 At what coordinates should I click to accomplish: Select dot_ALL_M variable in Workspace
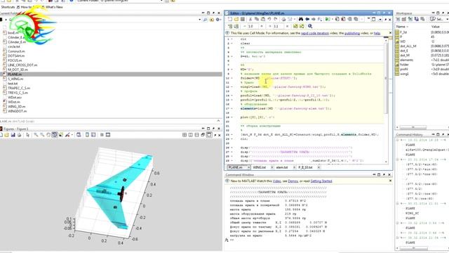point(408,46)
